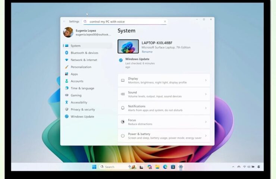Click the Windows Update refresh icon in header
This screenshot has height=179, width=276.
(121, 60)
